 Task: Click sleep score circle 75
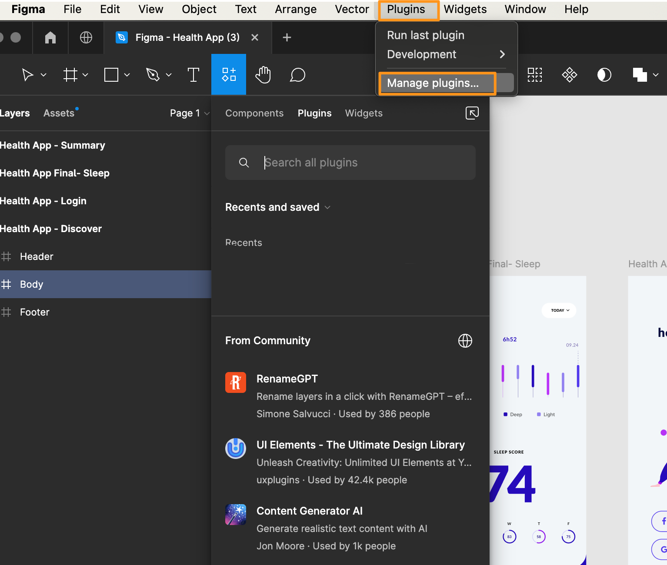(x=568, y=537)
